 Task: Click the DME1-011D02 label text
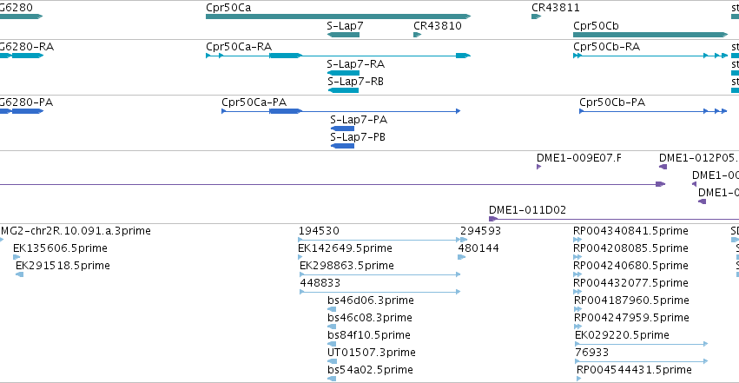click(x=527, y=210)
